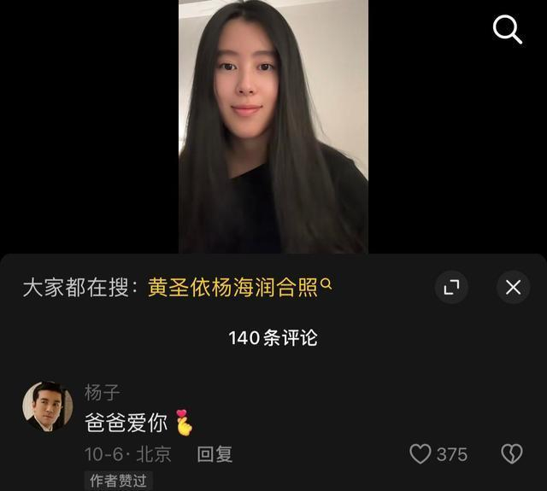Image resolution: width=547 pixels, height=491 pixels.
Task: Tap the 回复 button under the comment
Action: [215, 454]
